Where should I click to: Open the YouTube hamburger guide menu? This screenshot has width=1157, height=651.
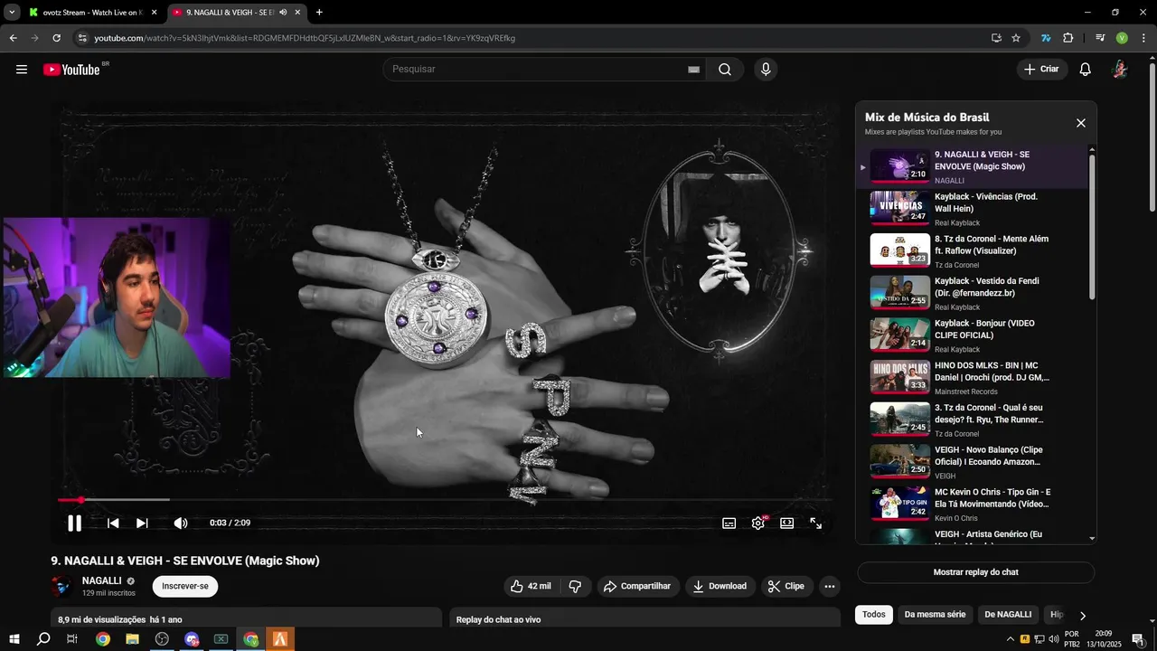pyautogui.click(x=22, y=70)
